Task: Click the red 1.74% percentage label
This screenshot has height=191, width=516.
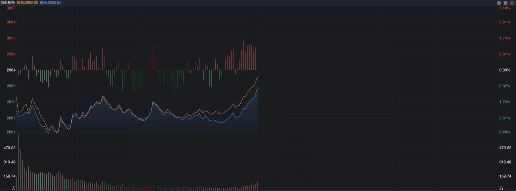Action: tap(505, 38)
